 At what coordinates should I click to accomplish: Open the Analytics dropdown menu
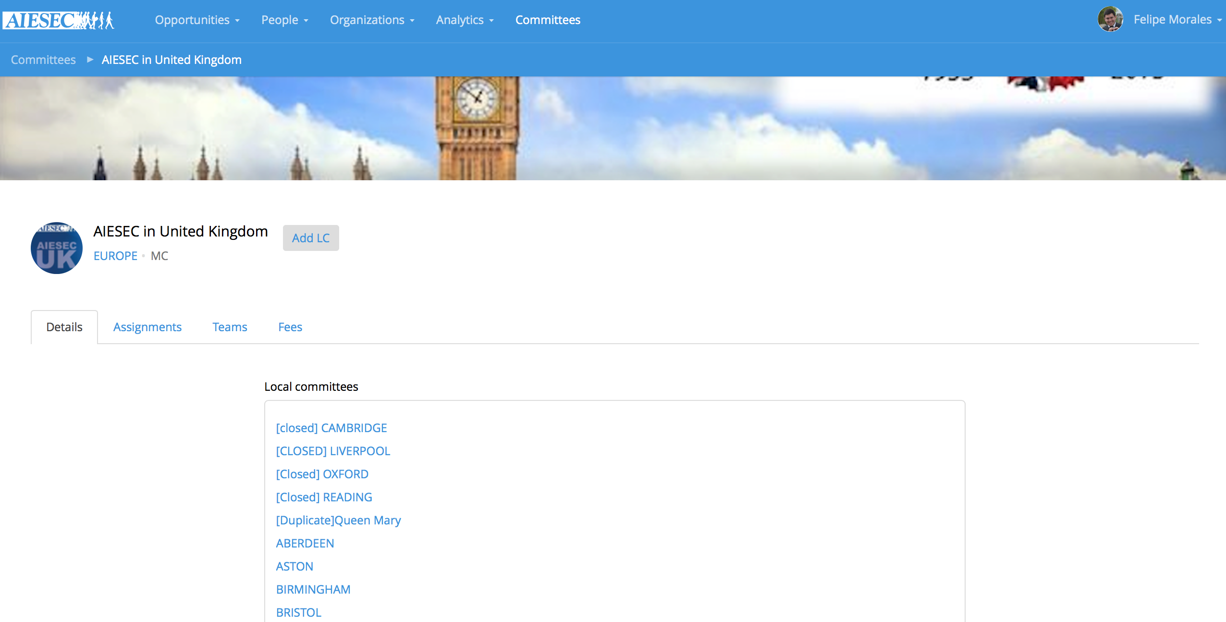[x=465, y=20]
